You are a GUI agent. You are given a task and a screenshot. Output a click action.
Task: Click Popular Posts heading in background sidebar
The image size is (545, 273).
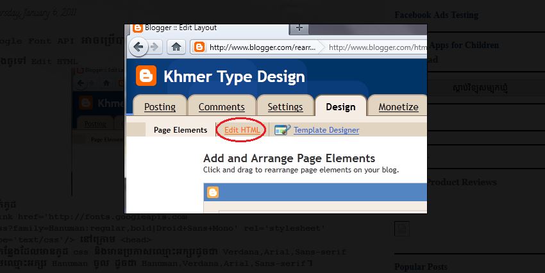point(421,267)
